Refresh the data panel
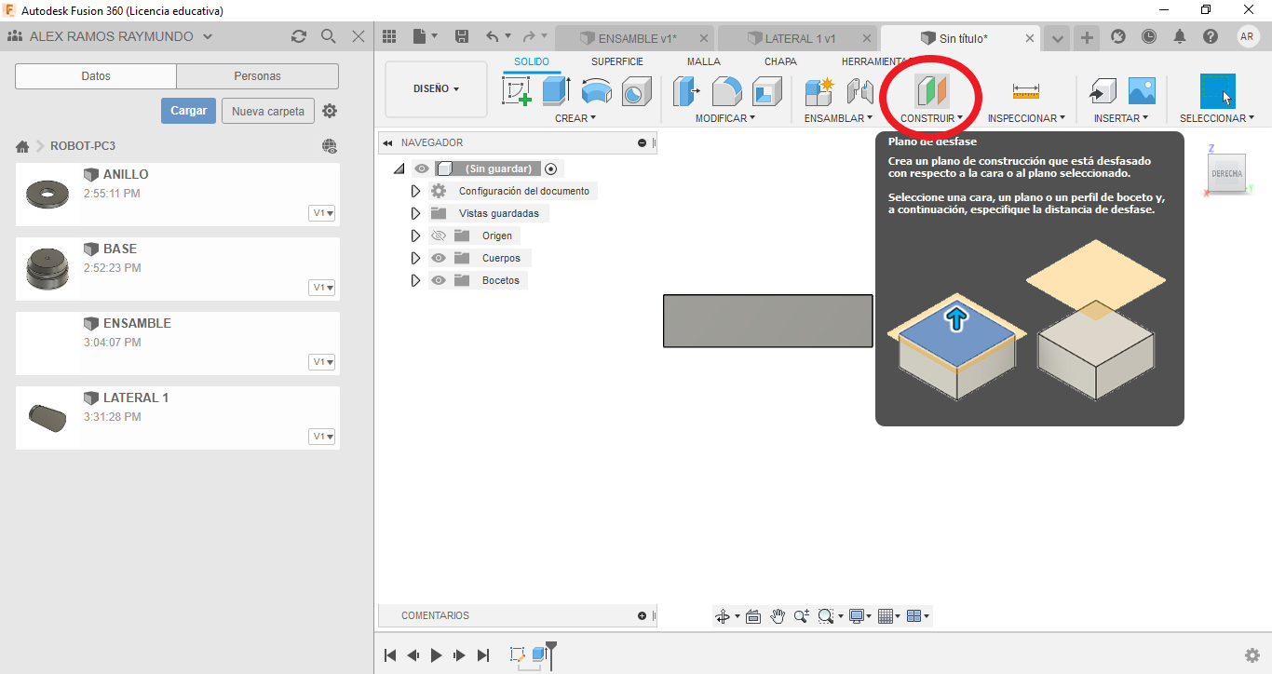The image size is (1272, 674). [x=298, y=36]
